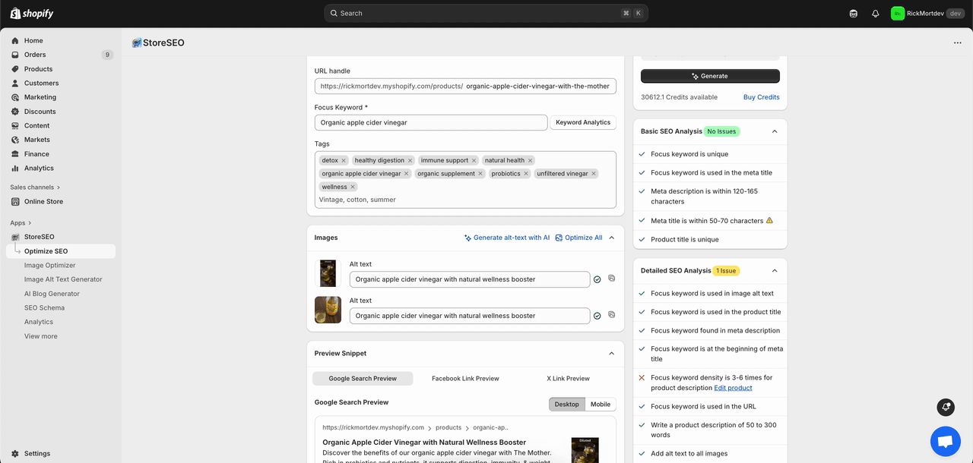This screenshot has width=973, height=463.
Task: Open Image Optimizer in sidebar
Action: pyautogui.click(x=49, y=266)
